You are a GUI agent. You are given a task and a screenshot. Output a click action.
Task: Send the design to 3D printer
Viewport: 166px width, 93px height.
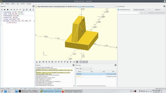33,10
